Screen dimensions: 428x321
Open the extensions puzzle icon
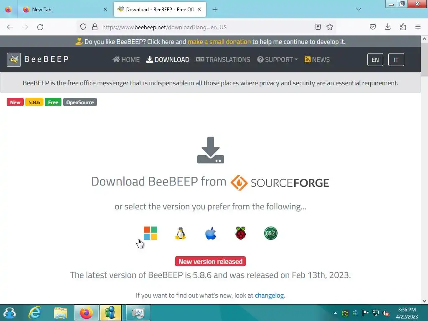[403, 27]
